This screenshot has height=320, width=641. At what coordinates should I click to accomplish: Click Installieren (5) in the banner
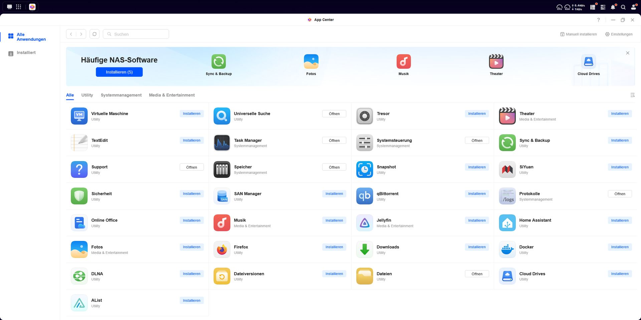[119, 72]
